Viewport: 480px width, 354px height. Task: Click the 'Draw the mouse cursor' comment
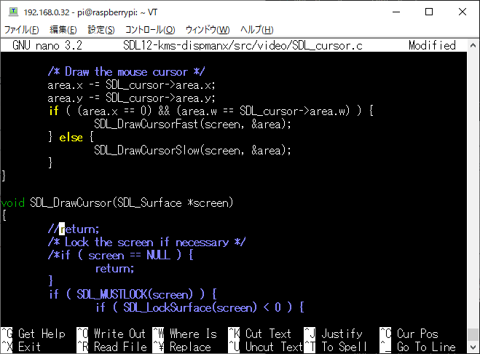point(127,71)
